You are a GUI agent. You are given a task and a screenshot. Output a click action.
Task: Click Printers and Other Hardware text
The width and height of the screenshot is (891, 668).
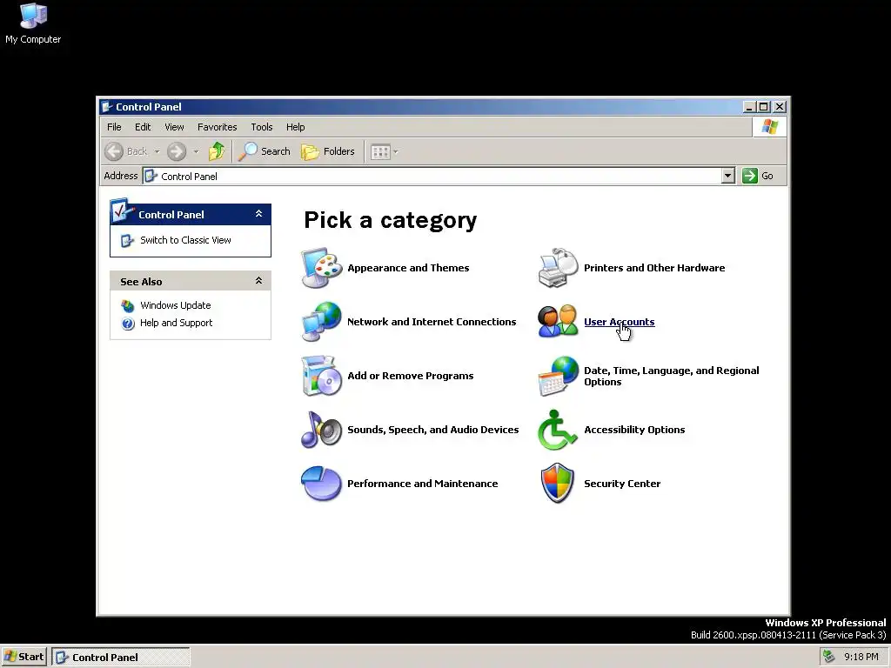click(654, 268)
